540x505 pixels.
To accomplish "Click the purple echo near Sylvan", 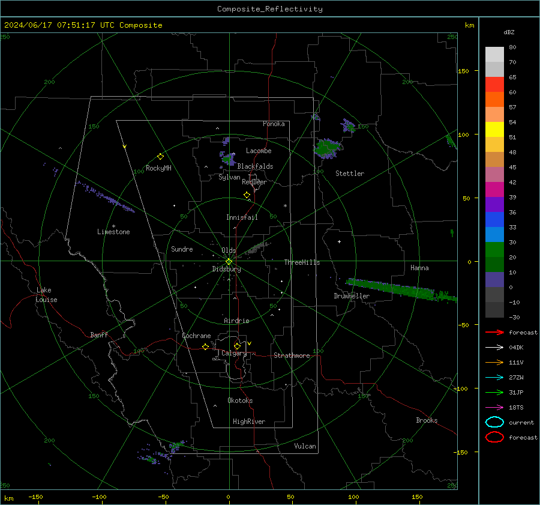I will coord(228,159).
